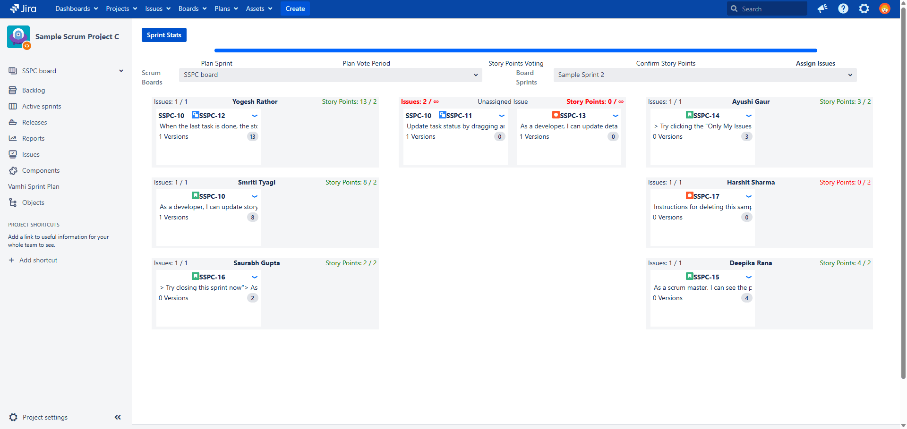Click the Project settings gear icon
This screenshot has width=907, height=429.
coord(13,417)
